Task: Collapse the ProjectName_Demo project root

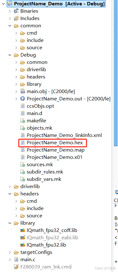Action: 3,3
